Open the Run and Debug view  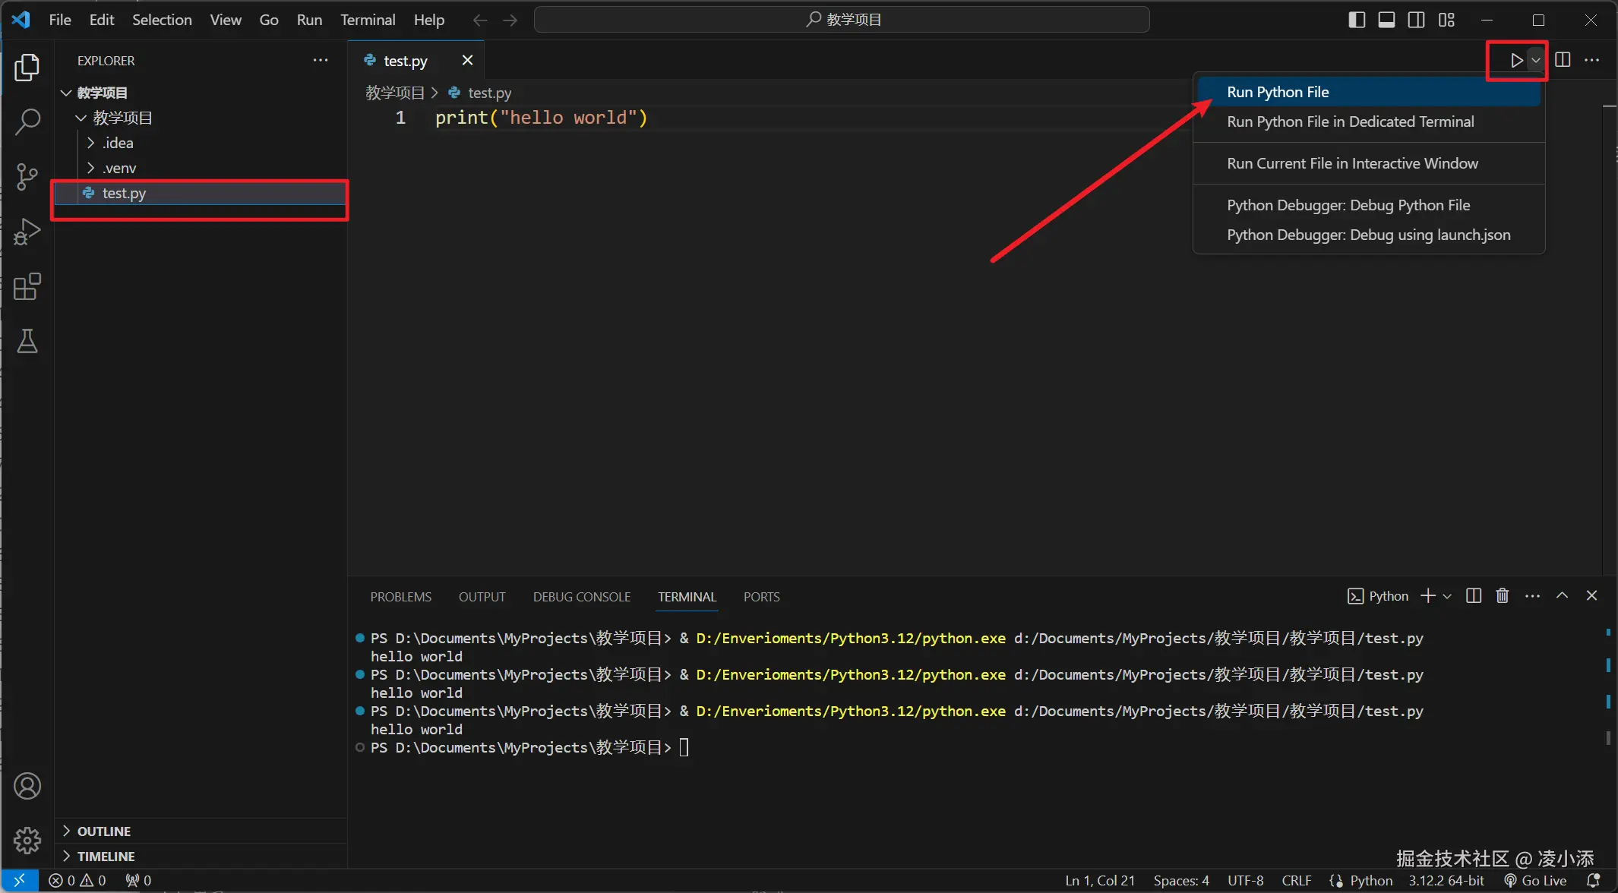[27, 232]
